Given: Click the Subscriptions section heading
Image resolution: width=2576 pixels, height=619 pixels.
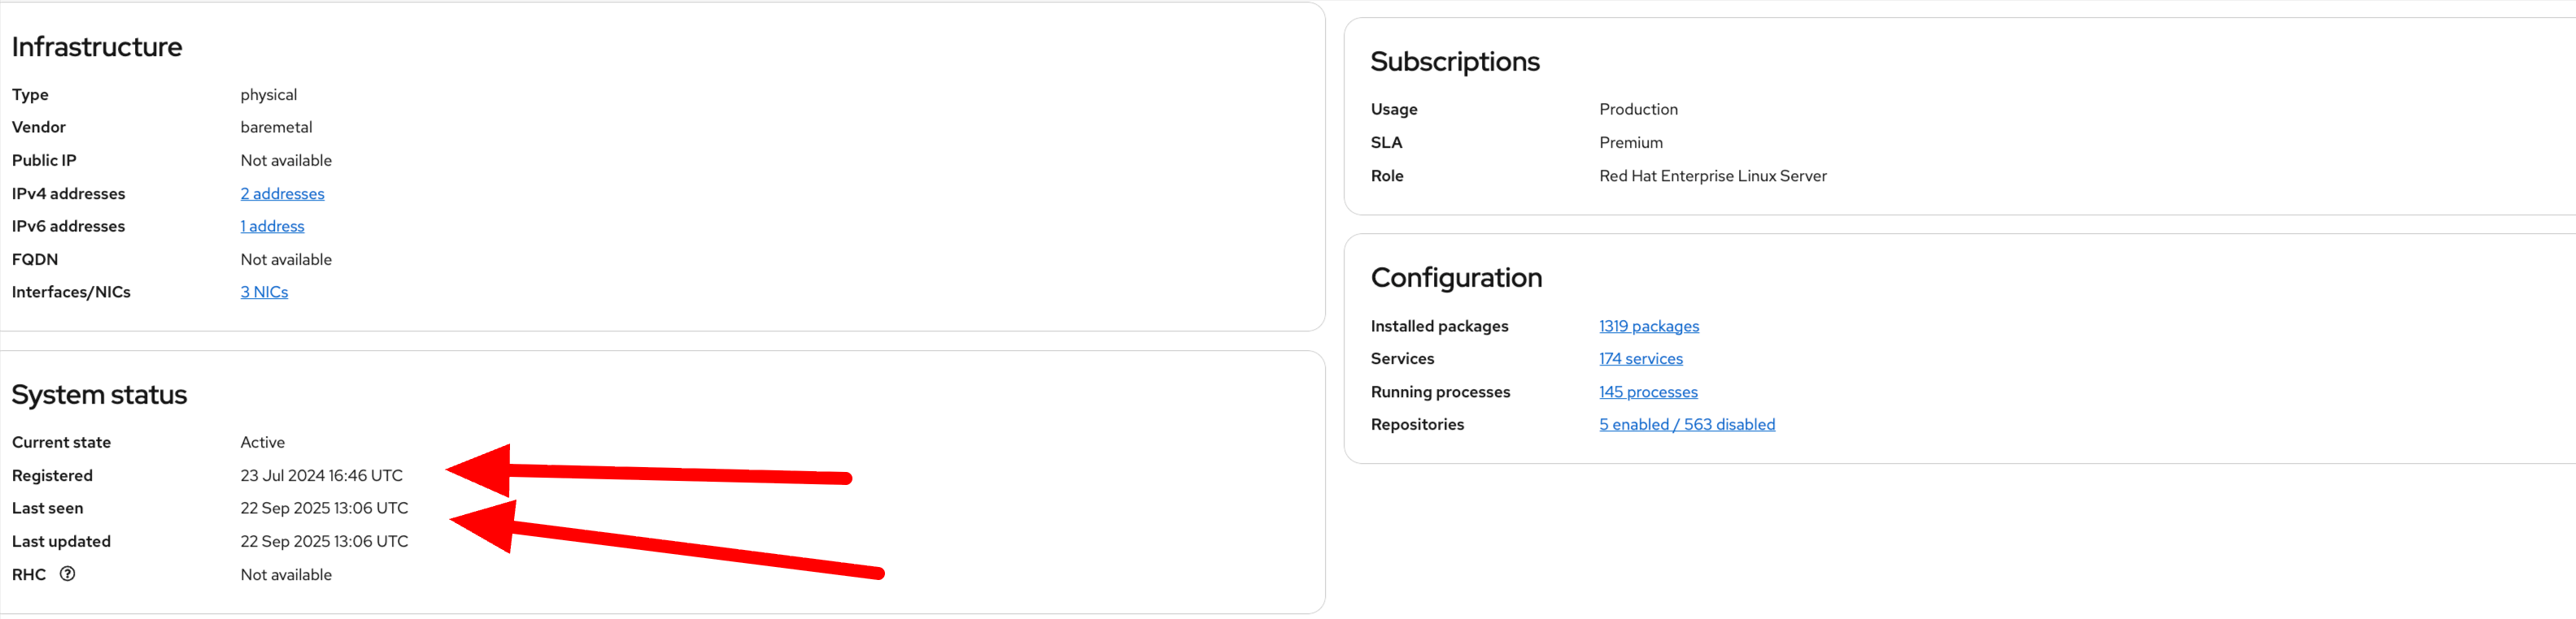Looking at the screenshot, I should [1455, 61].
